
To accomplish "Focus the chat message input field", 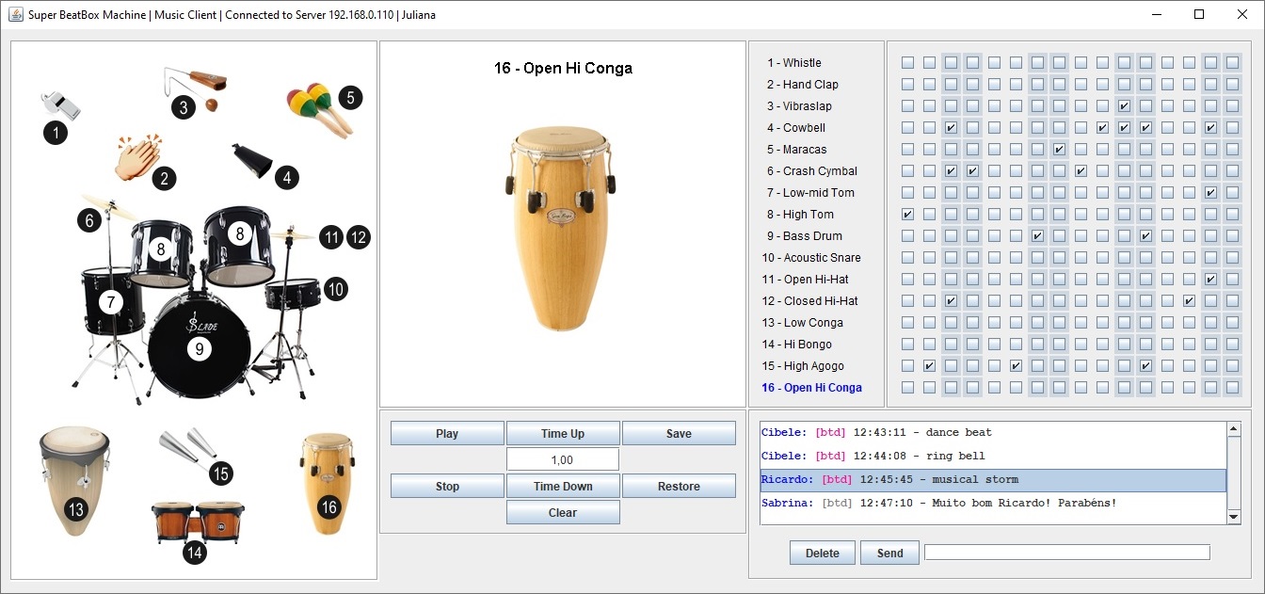I will coord(1066,553).
